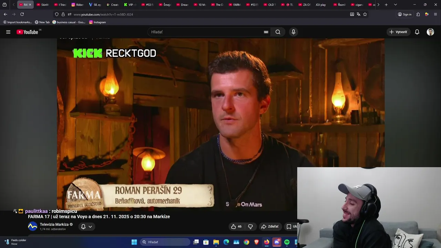Screen dimensions: 441x248
Task: Open the Firefox View icon at top-left
Action: coord(4,5)
